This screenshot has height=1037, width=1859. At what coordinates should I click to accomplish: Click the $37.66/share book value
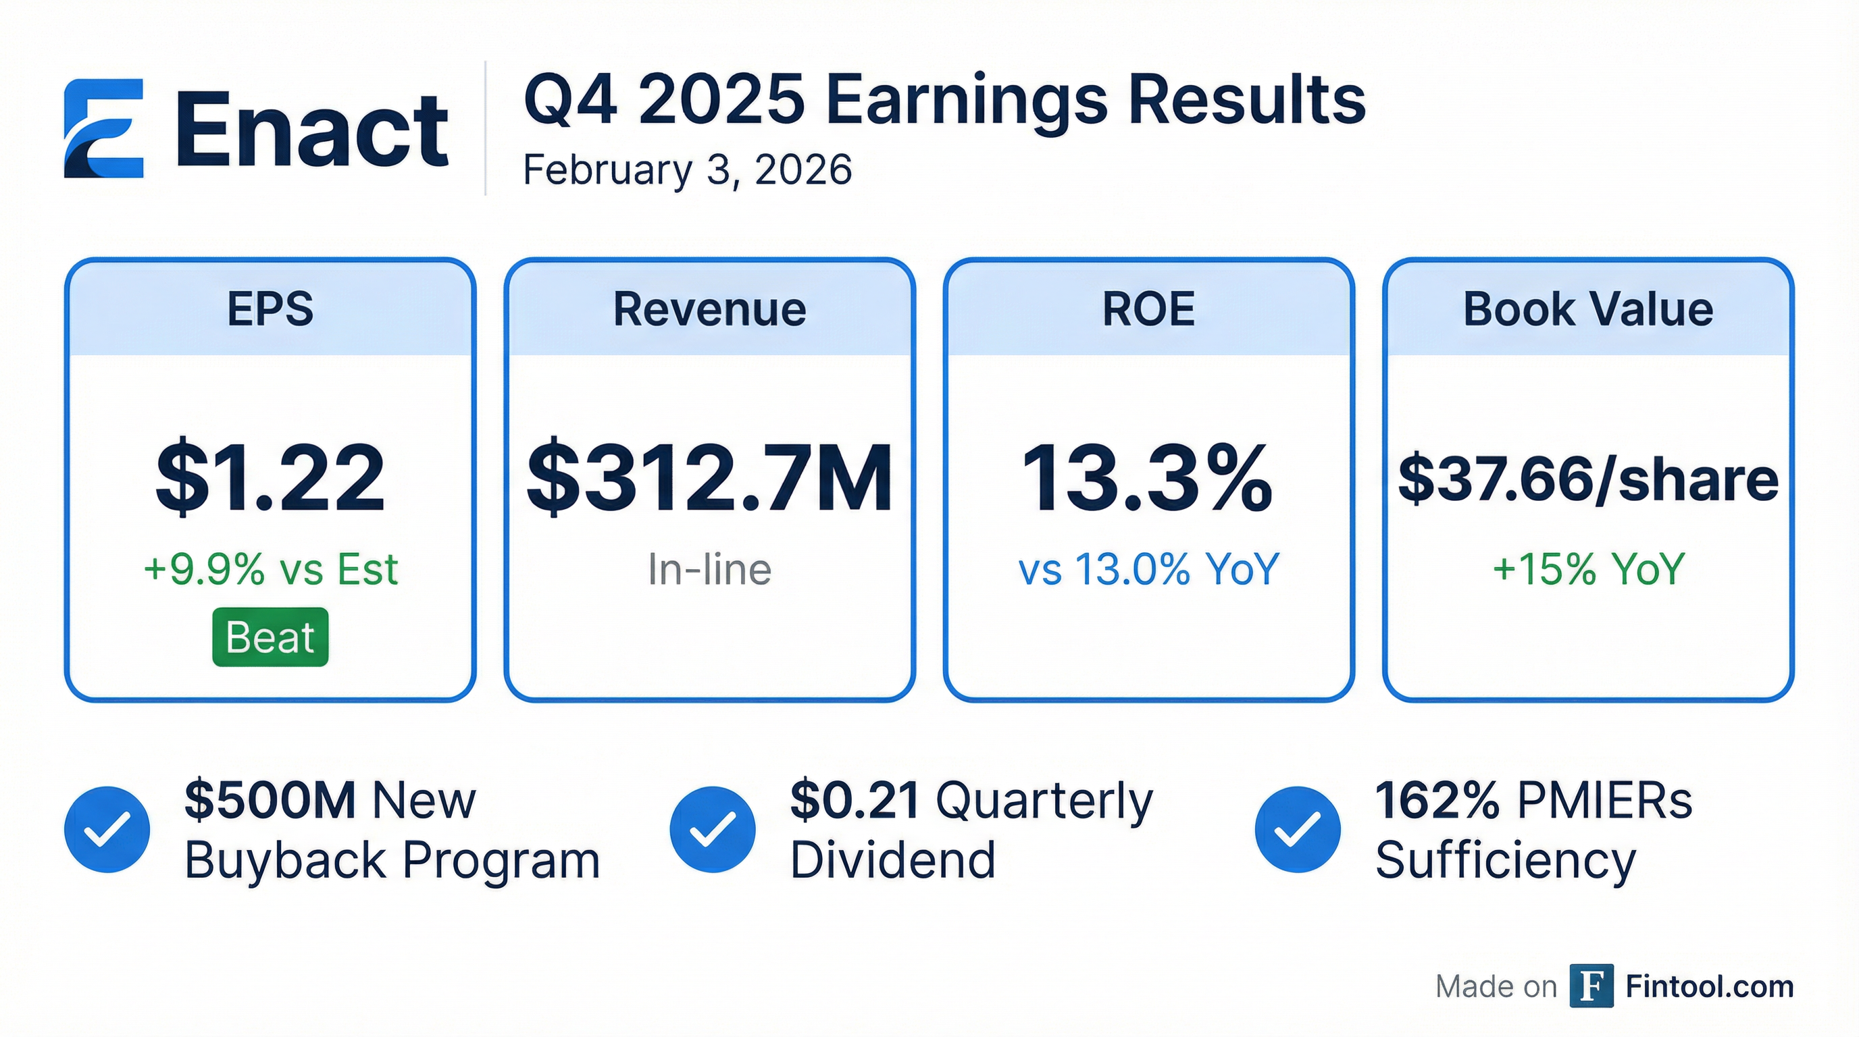(1587, 479)
